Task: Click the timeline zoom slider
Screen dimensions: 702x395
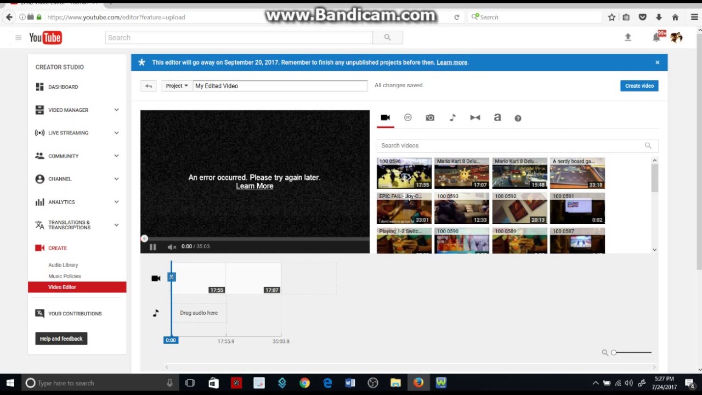Action: (x=631, y=352)
